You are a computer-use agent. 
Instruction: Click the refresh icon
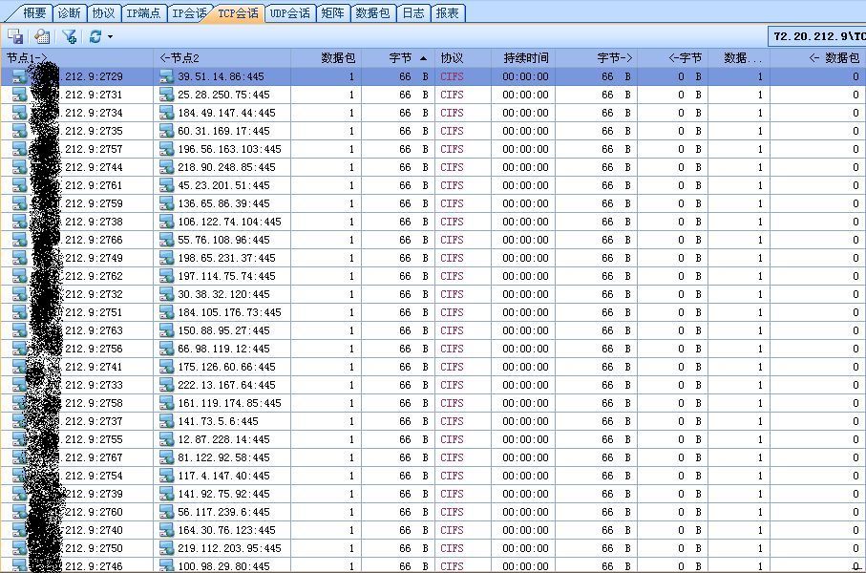tap(95, 35)
